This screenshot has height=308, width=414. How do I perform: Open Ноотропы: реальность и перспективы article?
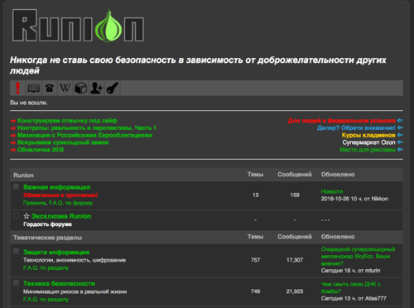pyautogui.click(x=87, y=128)
